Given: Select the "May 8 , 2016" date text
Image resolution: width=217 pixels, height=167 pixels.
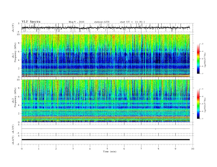Looking at the screenshot, I should 76,22.
